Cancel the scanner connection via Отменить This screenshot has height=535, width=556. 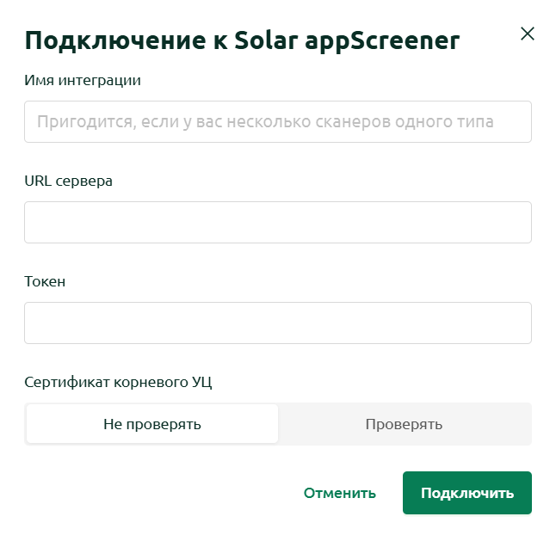tap(340, 493)
